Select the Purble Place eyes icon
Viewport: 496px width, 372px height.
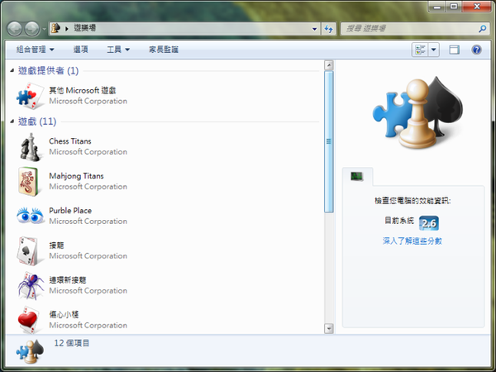pos(30,216)
